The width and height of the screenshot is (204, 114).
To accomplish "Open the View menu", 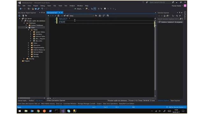I will tap(29, 6).
